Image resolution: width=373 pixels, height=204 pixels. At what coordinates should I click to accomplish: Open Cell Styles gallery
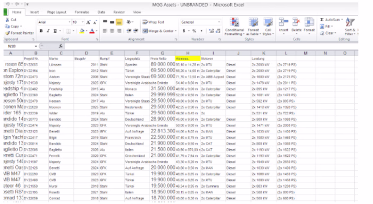point(268,27)
